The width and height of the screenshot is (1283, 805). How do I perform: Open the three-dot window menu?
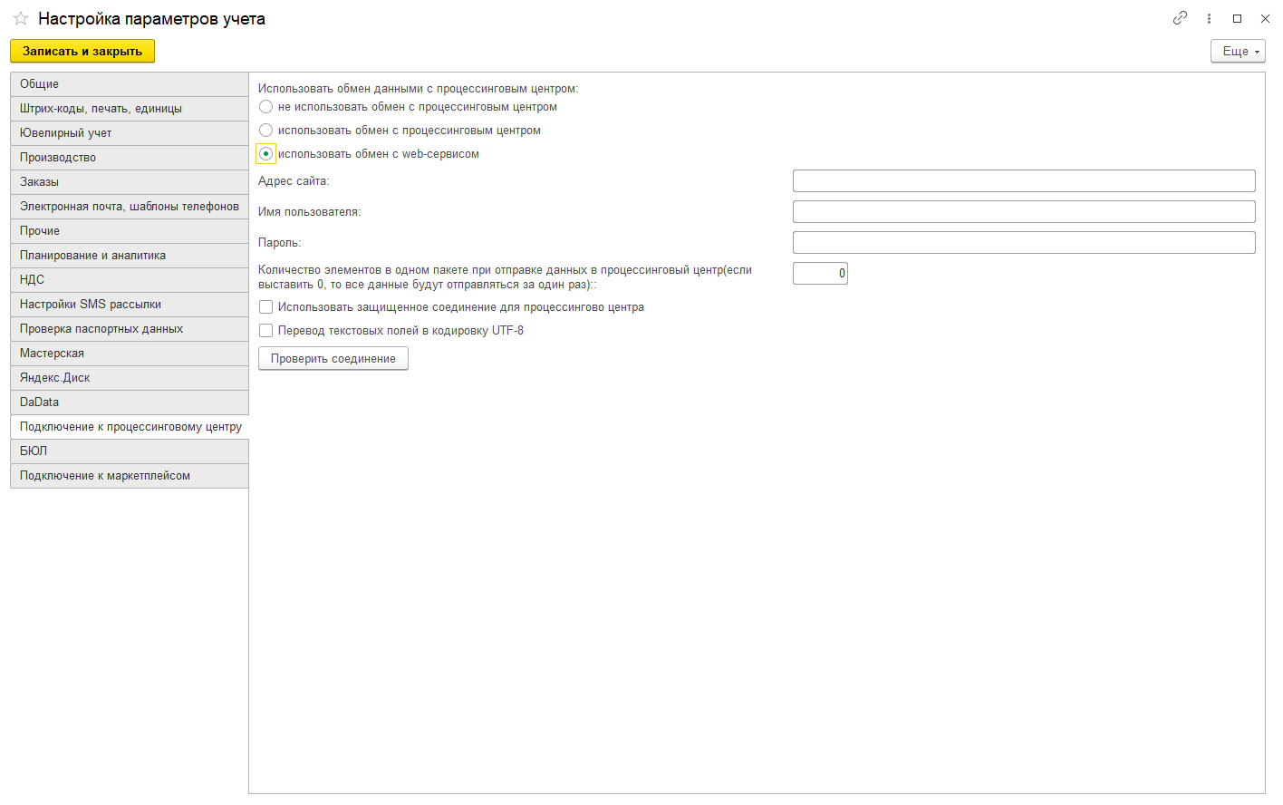click(1209, 18)
